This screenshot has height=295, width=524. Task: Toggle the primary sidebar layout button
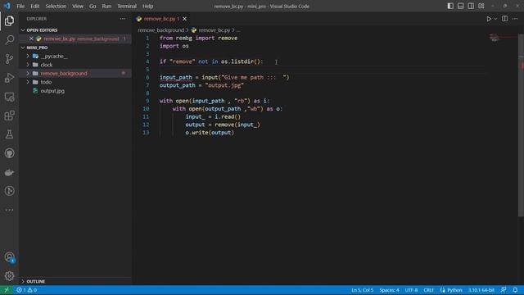coord(450,6)
